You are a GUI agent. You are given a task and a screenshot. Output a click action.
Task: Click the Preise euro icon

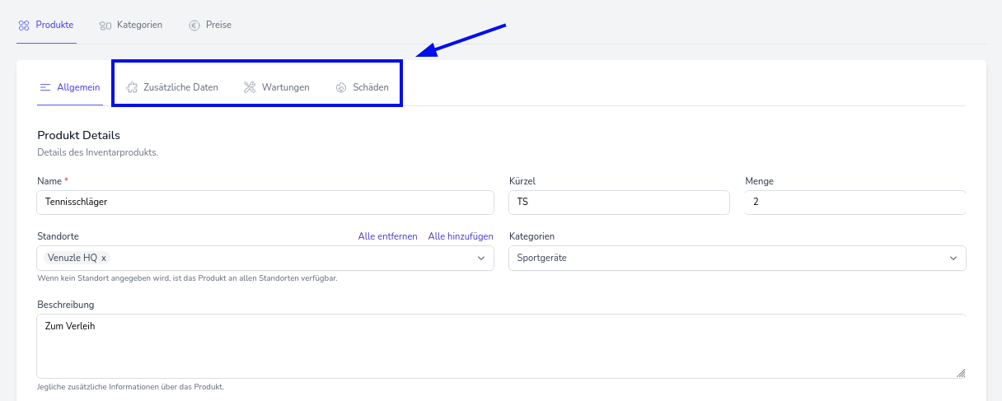coord(194,26)
